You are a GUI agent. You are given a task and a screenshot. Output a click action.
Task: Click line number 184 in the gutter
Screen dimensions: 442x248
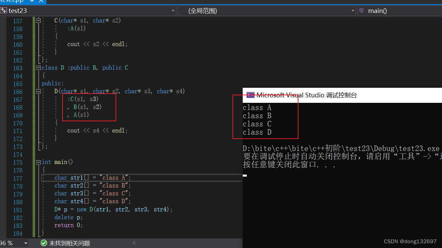(18, 233)
